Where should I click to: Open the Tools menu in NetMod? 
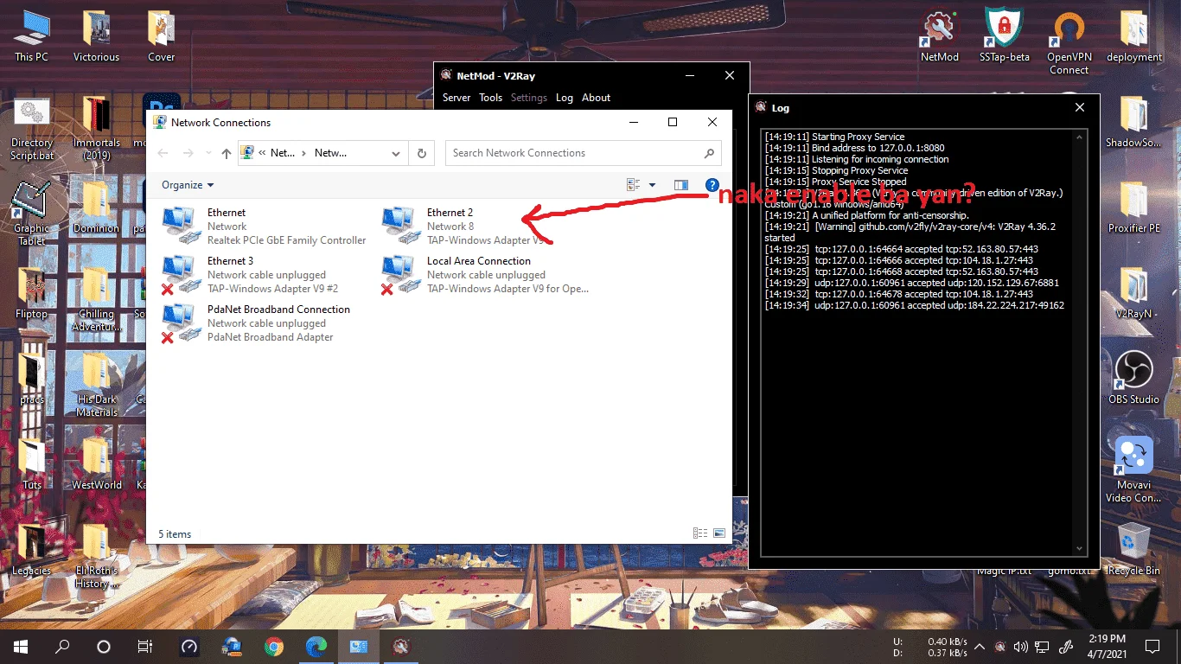pyautogui.click(x=490, y=98)
